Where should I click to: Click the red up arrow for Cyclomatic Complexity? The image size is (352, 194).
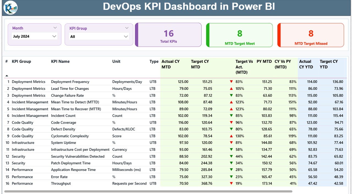click(x=231, y=136)
